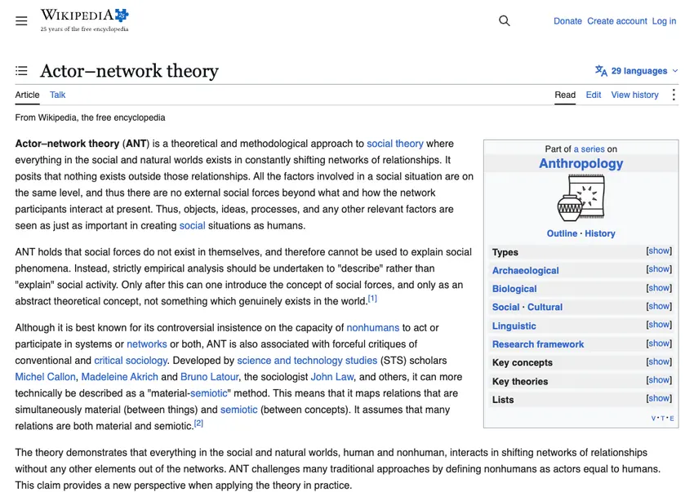Select the Read tab
694x492 pixels.
[565, 95]
